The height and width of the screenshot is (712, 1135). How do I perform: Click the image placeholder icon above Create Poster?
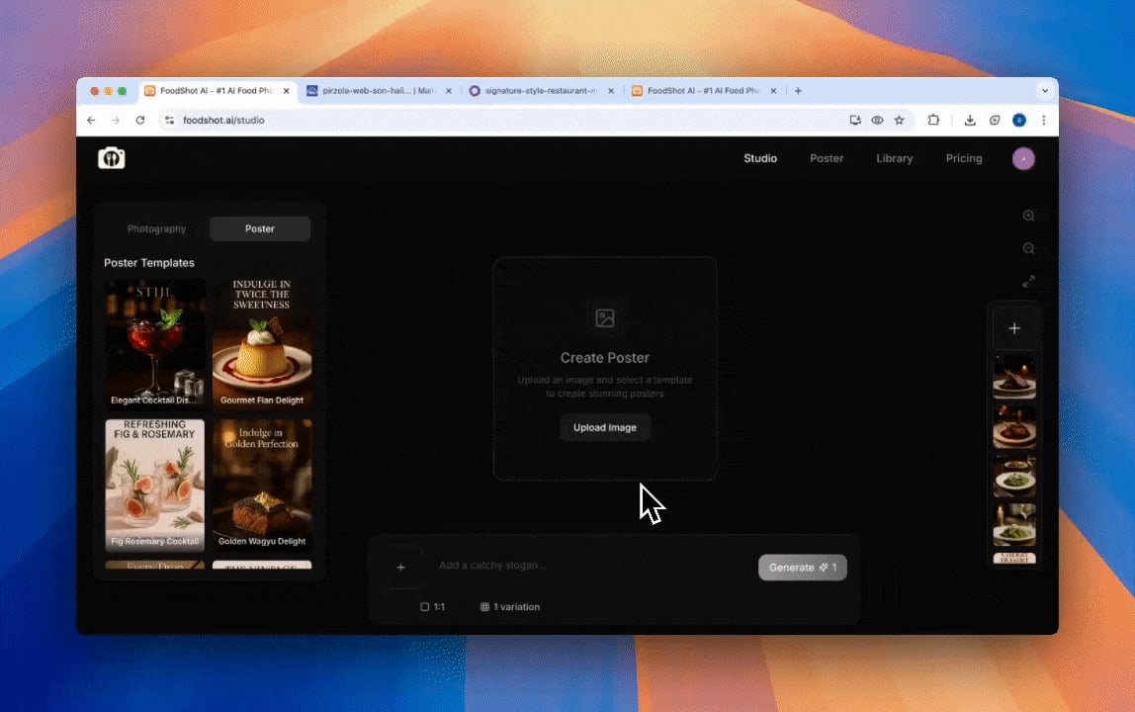604,318
